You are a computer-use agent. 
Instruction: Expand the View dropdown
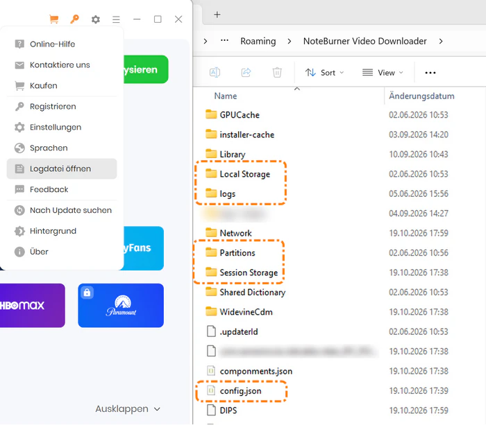pos(383,73)
